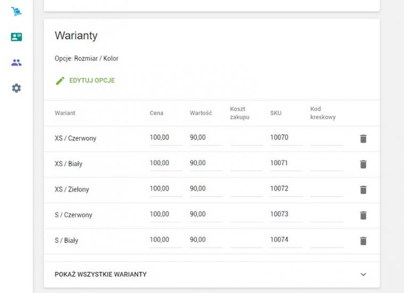
Task: Open the settings gear in sidebar
Action: tap(17, 88)
